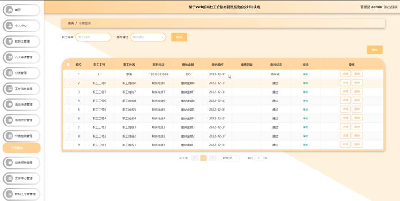Select the highlighted 会费缴纳 submenu item

pyautogui.click(x=21, y=148)
